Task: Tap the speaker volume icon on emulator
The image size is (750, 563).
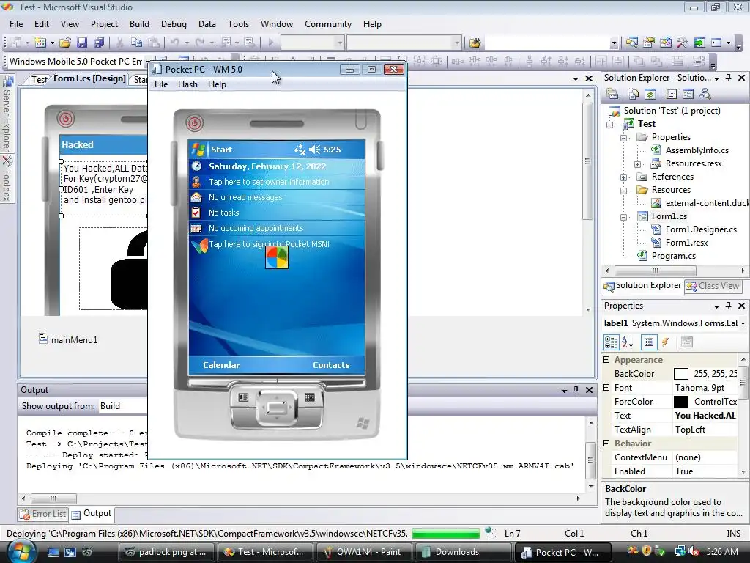Action: click(314, 150)
